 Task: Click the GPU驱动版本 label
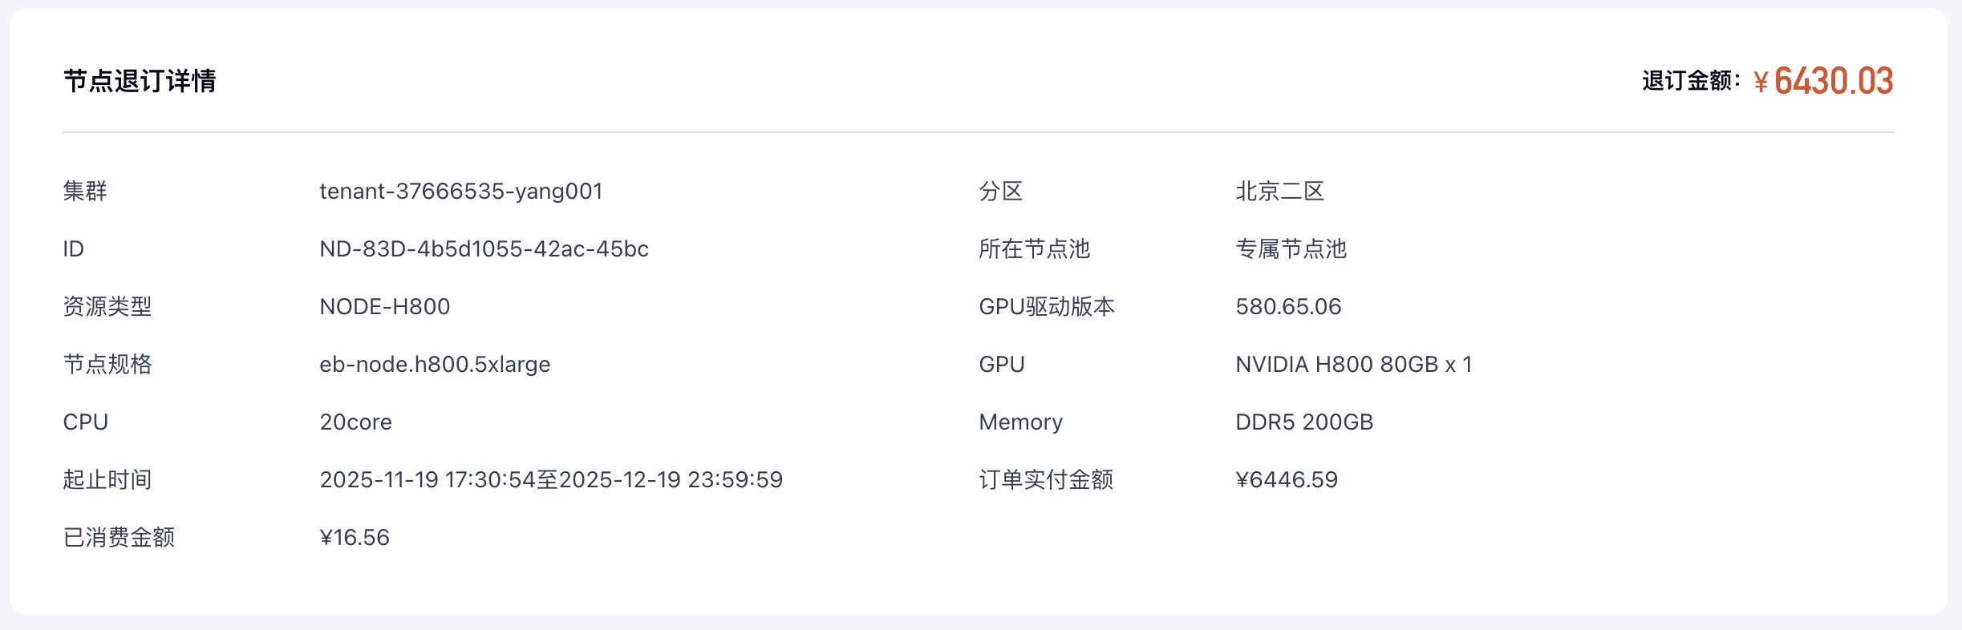[x=1047, y=306]
